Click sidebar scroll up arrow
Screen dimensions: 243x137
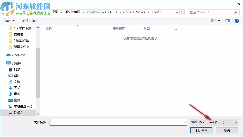coord(38,28)
